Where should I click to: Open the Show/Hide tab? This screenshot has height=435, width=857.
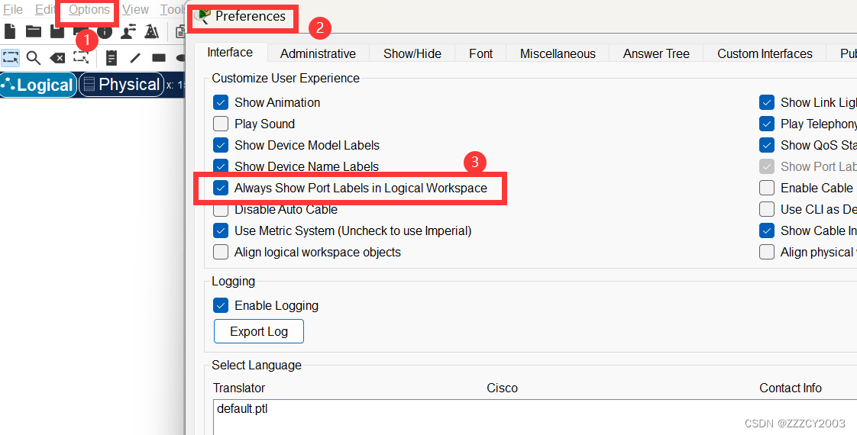point(412,53)
